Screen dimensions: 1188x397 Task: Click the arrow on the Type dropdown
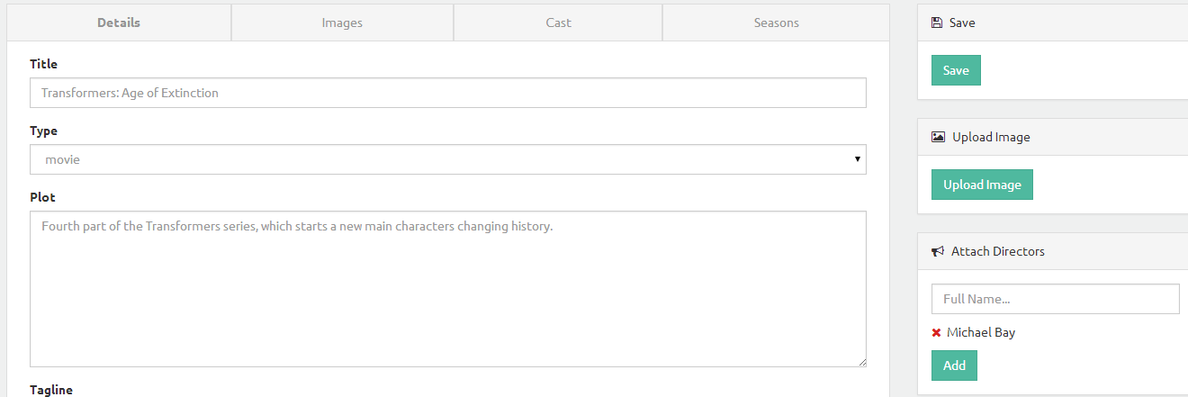[857, 159]
